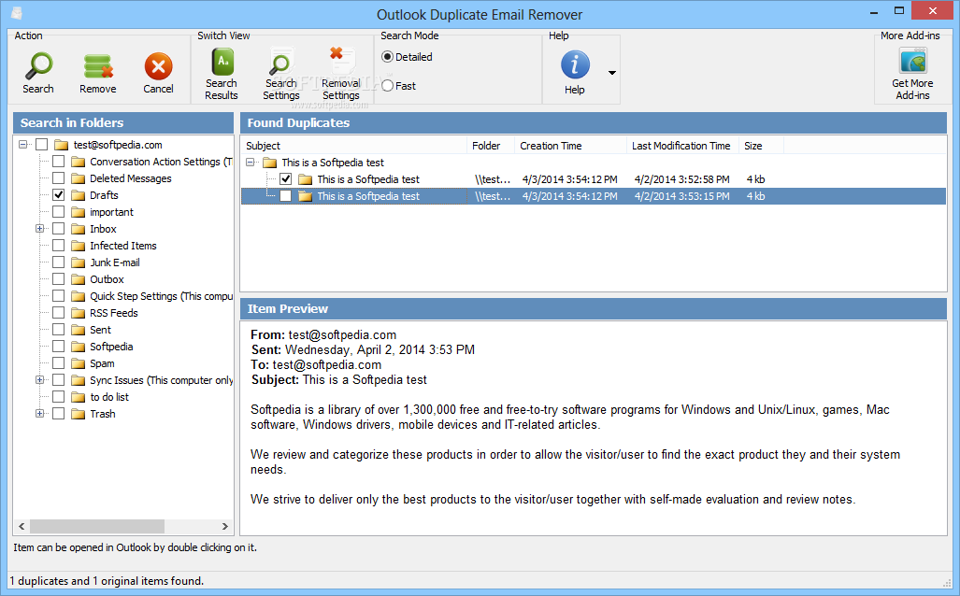The image size is (960, 596).
Task: Collapse the Softpedia test duplicates group
Action: (251, 163)
